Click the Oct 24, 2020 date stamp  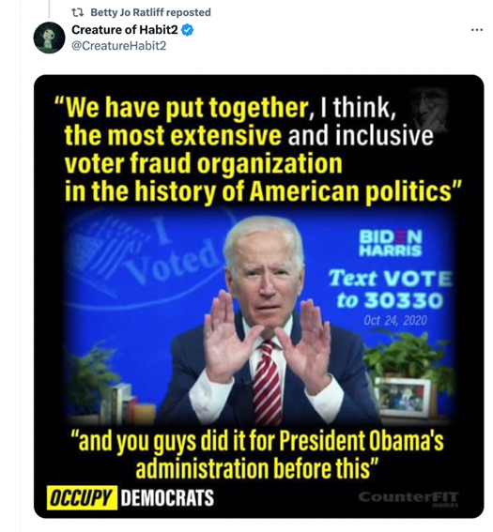pos(395,320)
